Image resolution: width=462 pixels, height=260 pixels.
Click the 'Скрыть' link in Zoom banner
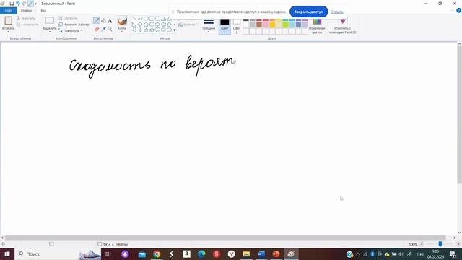(337, 12)
